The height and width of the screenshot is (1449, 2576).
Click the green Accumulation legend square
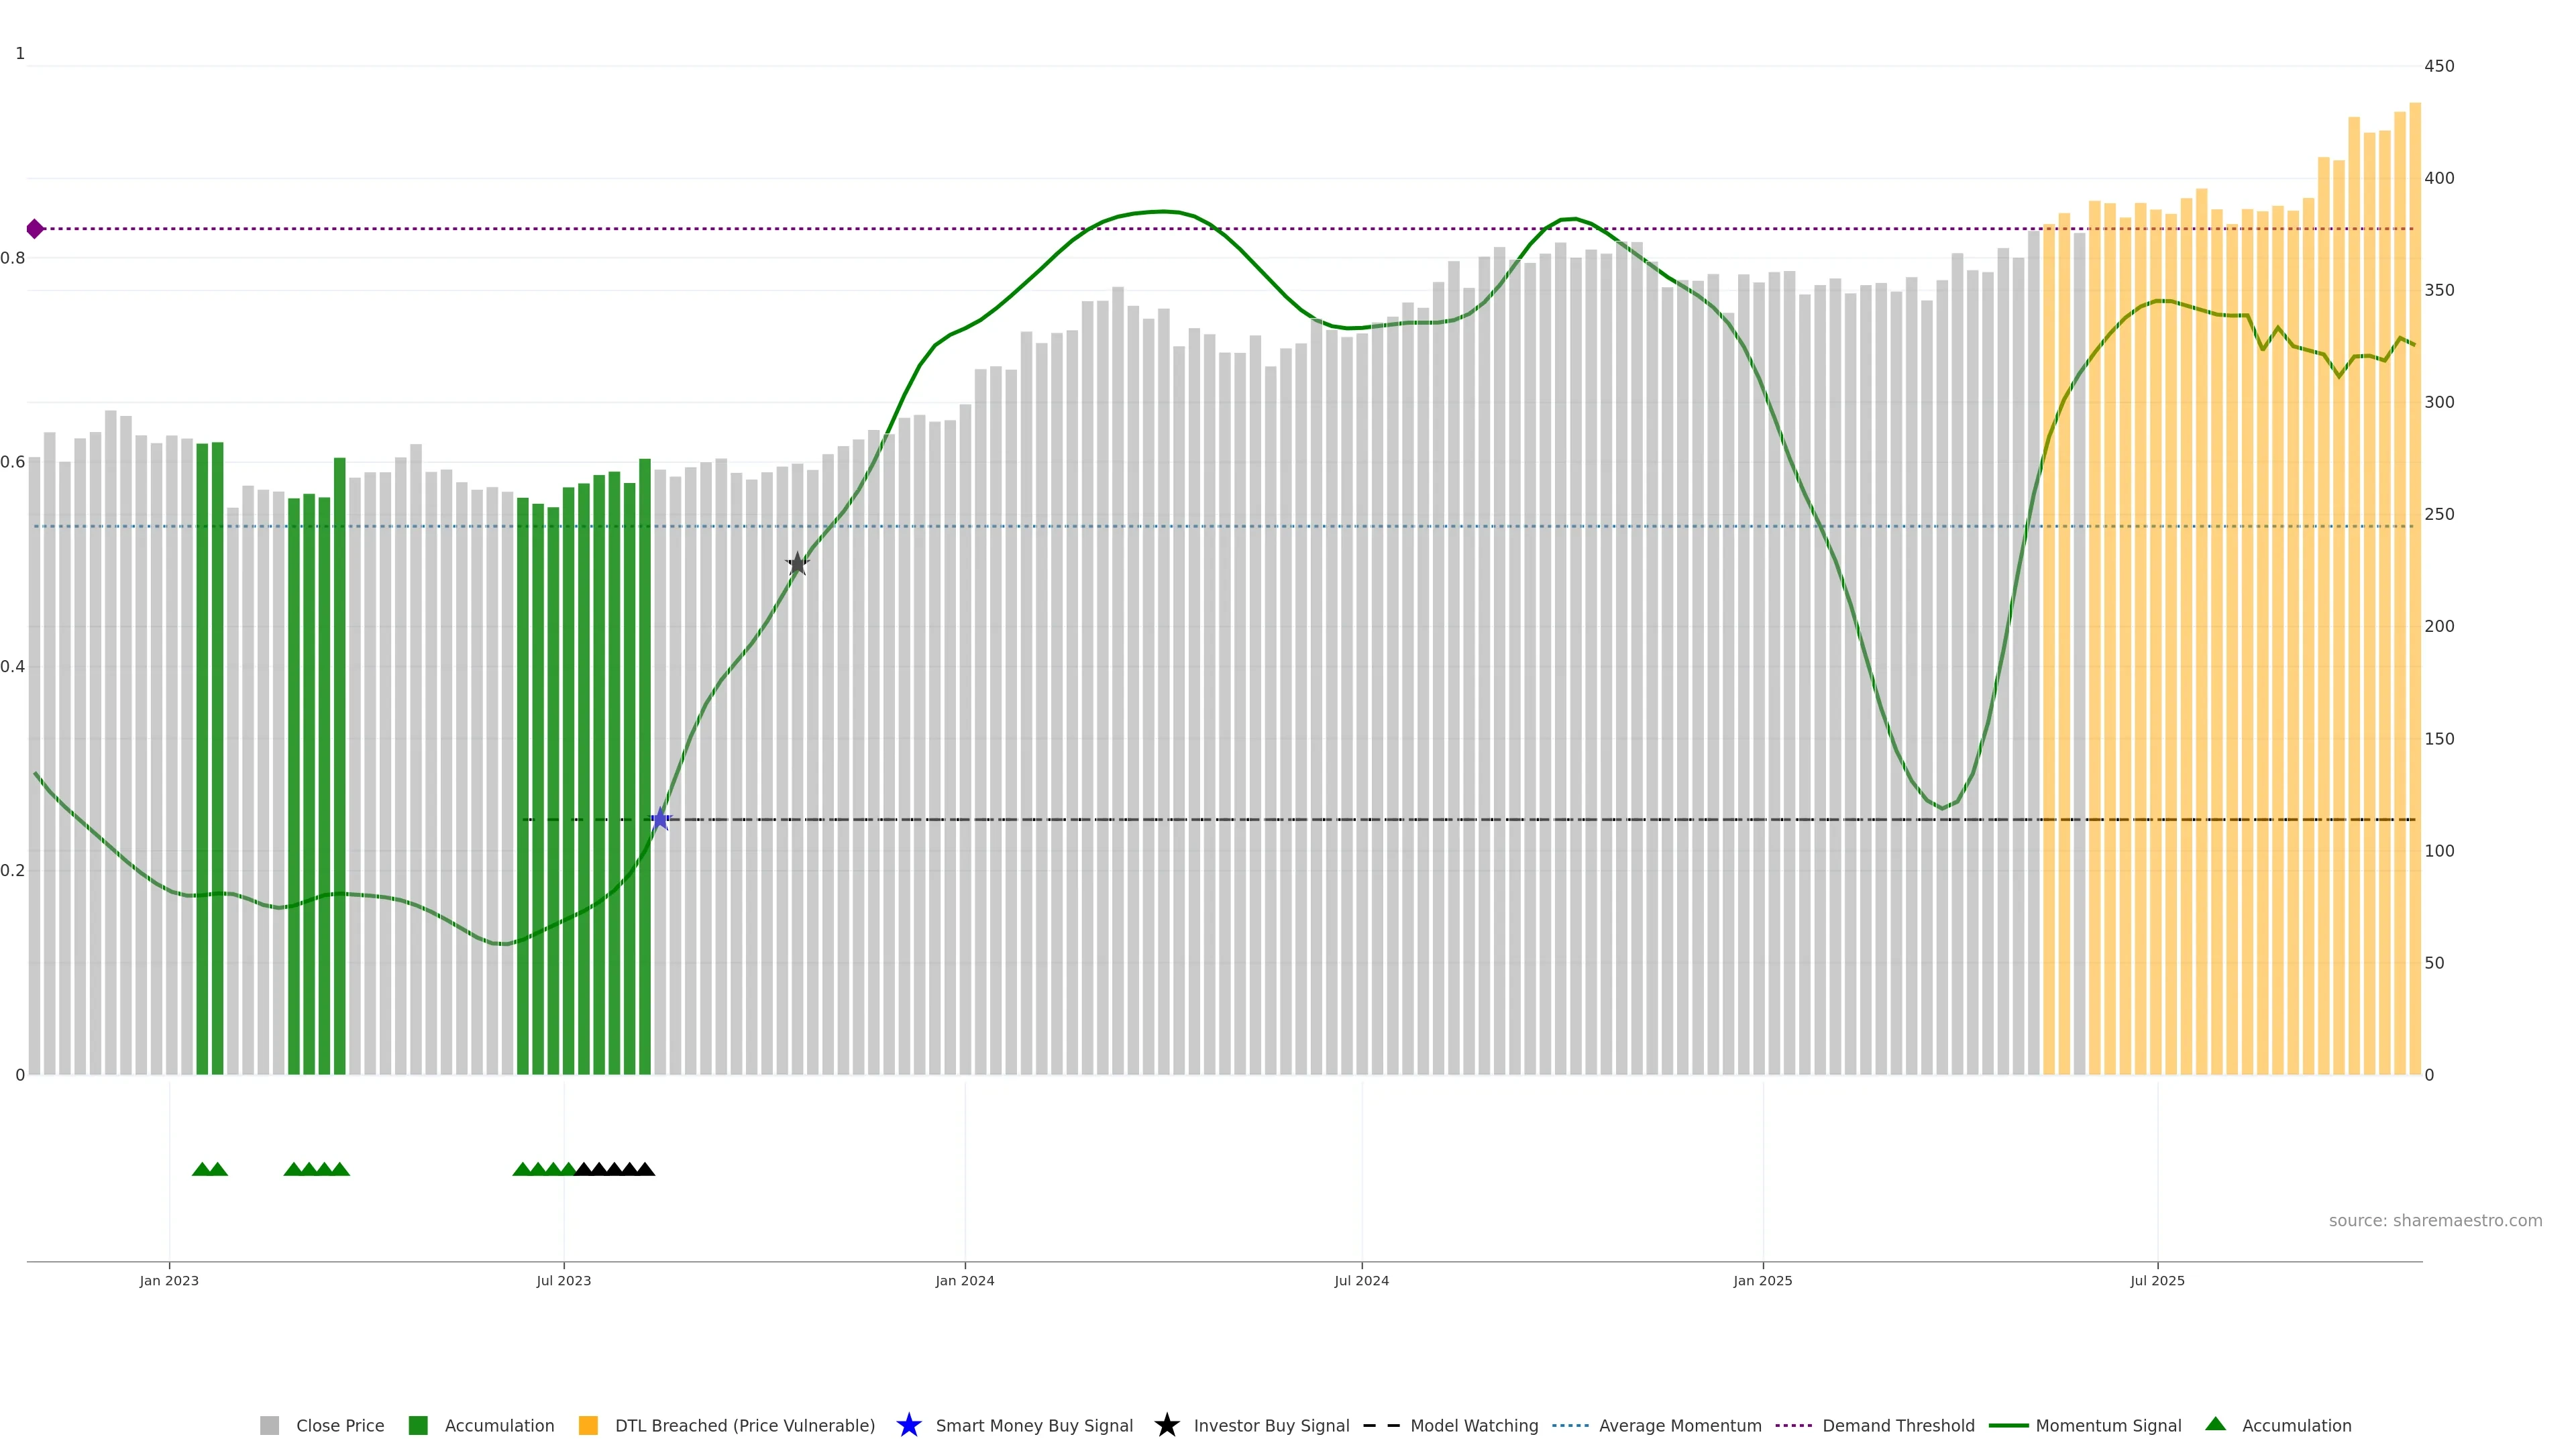418,1425
